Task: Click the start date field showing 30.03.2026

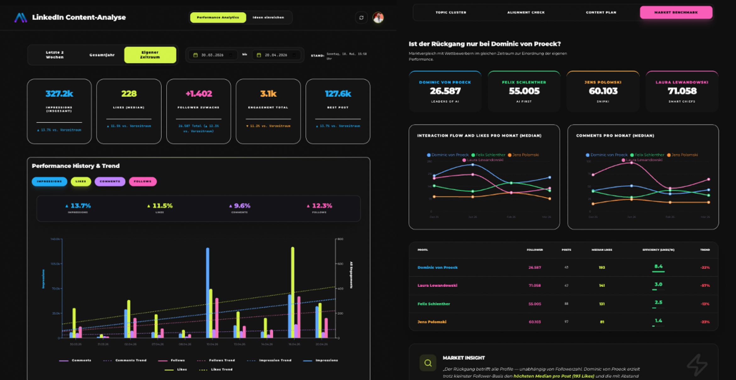Action: click(213, 55)
